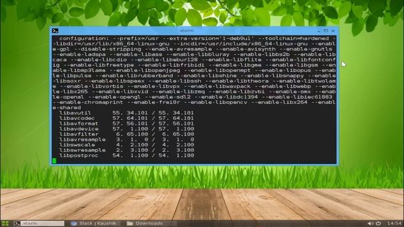Click the --enable-opengl option text
Image resolution: width=404 pixels, height=227 pixels.
(114, 97)
